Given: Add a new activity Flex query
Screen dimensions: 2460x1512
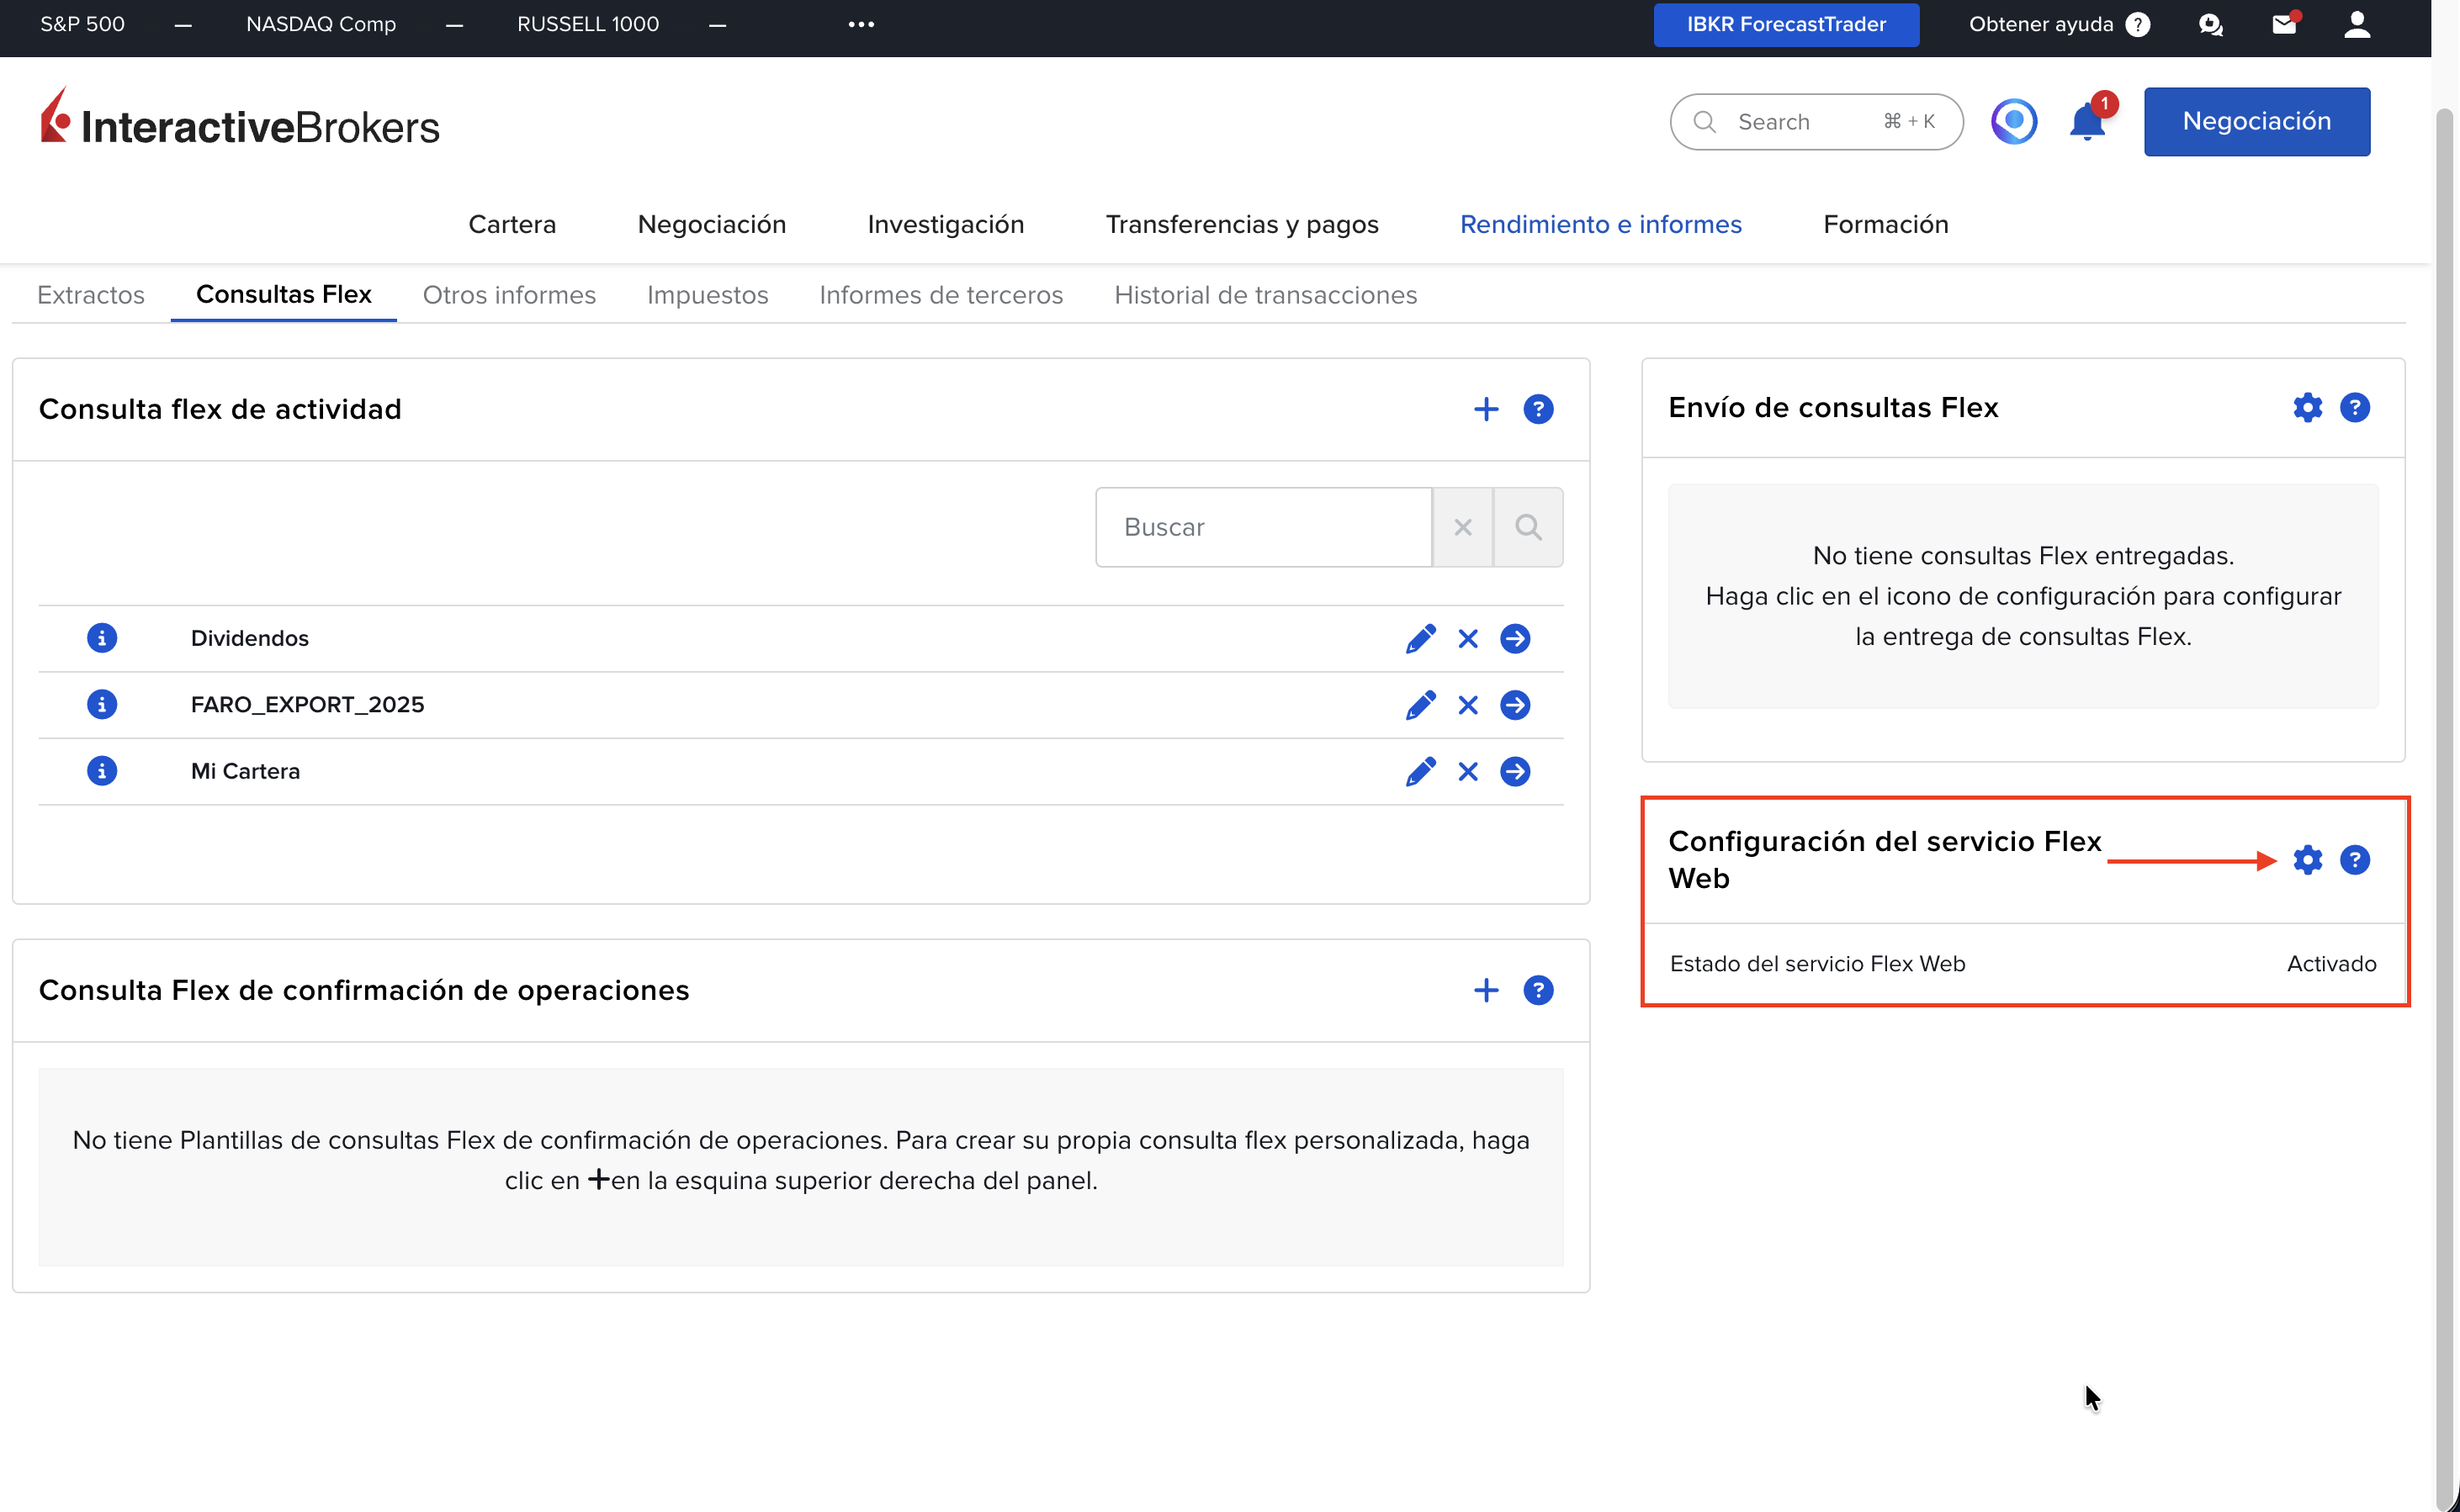Looking at the screenshot, I should 1486,409.
